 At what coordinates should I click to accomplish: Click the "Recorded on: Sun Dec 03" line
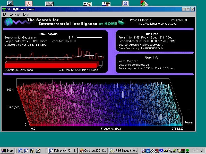147,41
